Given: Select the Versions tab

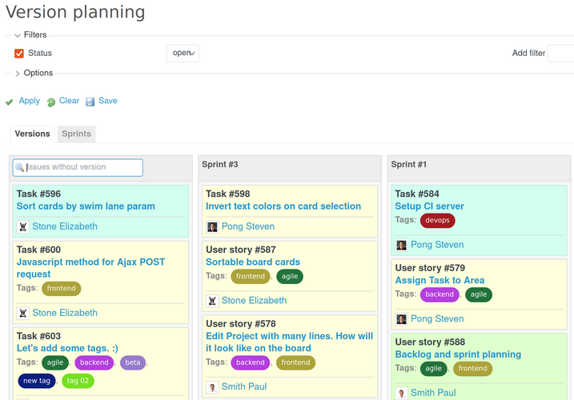Looking at the screenshot, I should (x=32, y=134).
